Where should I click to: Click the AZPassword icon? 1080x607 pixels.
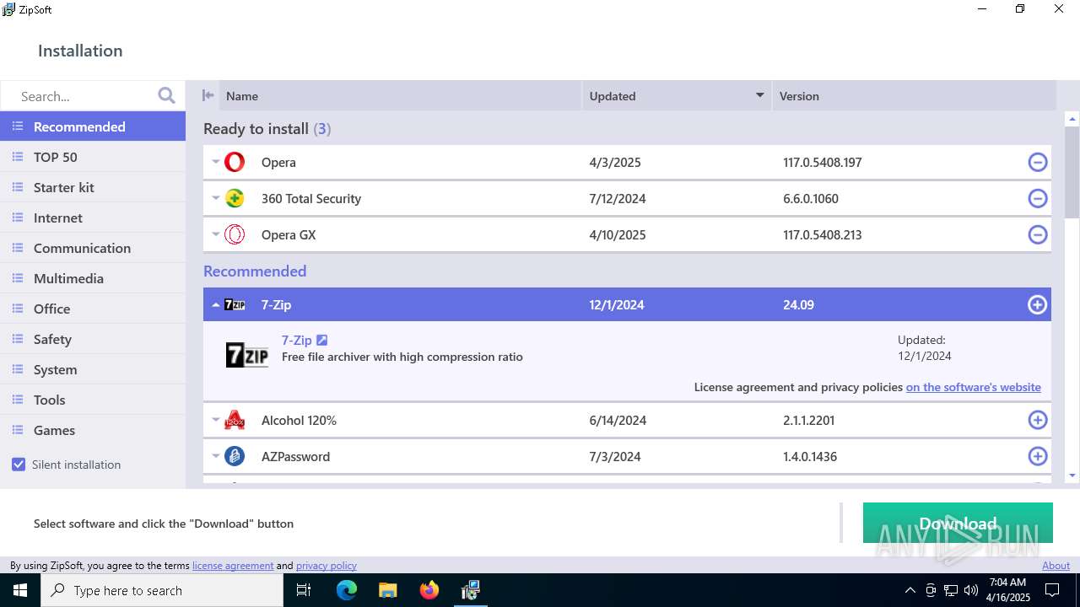[235, 456]
